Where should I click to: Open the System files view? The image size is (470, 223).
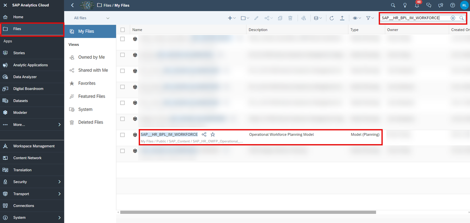pos(90,110)
